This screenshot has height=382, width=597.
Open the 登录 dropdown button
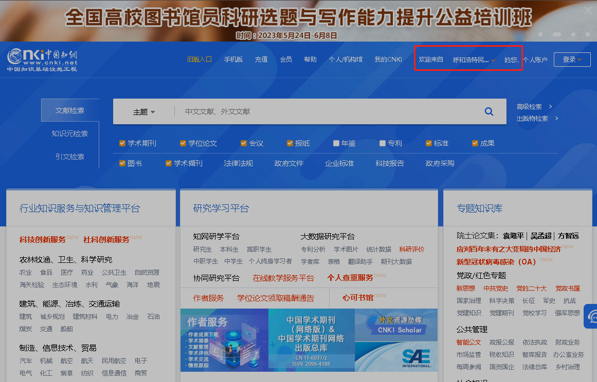(x=572, y=60)
